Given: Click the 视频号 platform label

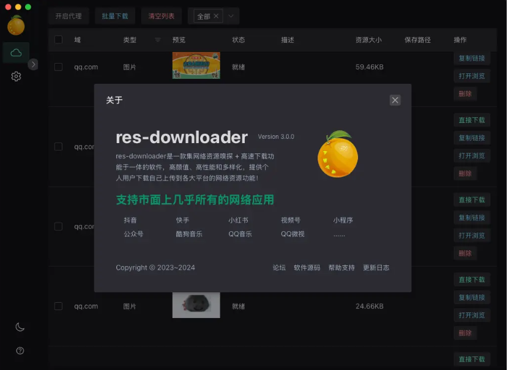Looking at the screenshot, I should tap(291, 220).
